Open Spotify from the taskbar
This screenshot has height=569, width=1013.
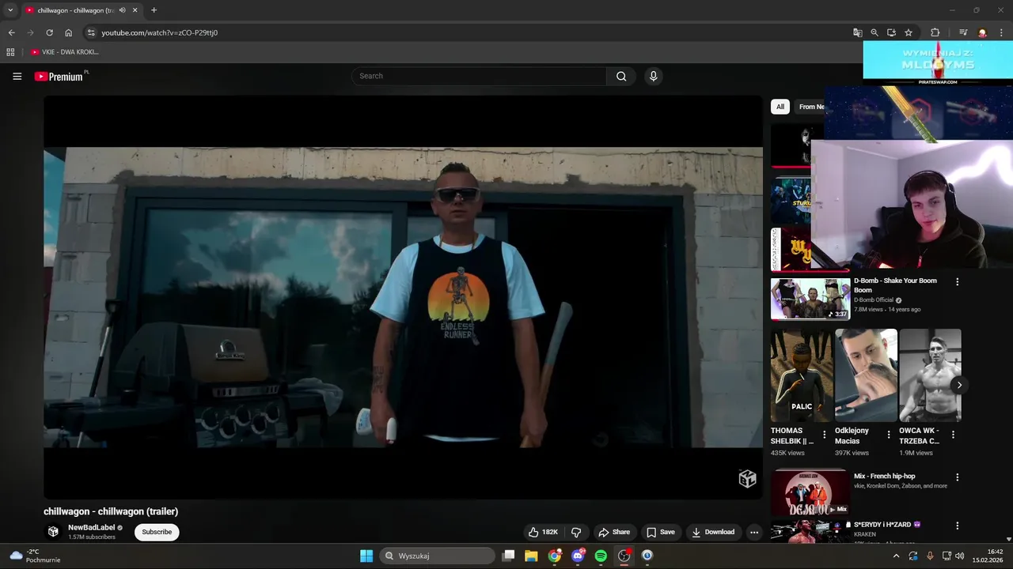pos(601,556)
